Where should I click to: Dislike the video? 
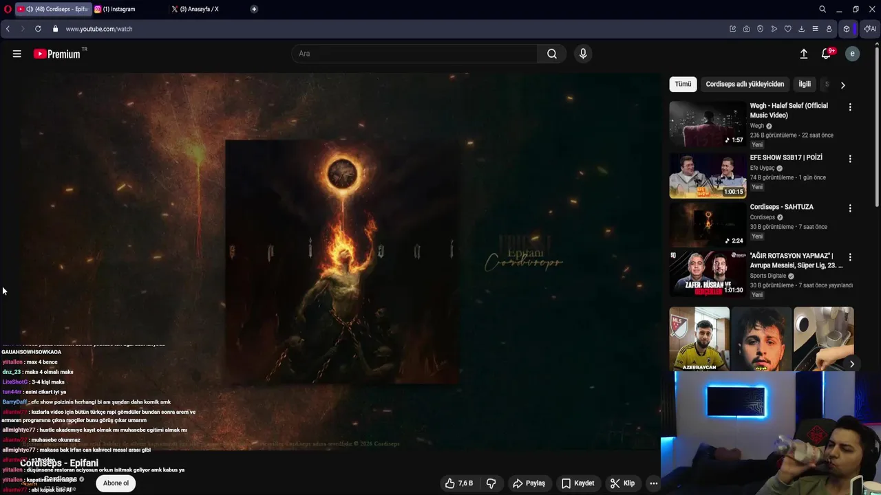(x=491, y=483)
